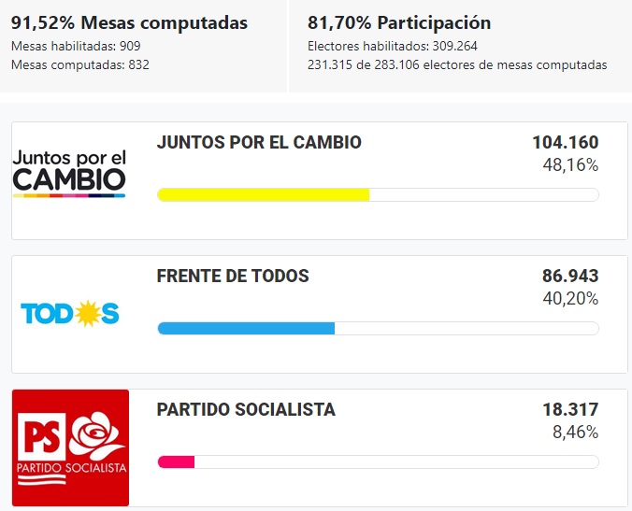This screenshot has height=511, width=632.
Task: Click the blue Frente de Todos progress bar
Action: 246,328
